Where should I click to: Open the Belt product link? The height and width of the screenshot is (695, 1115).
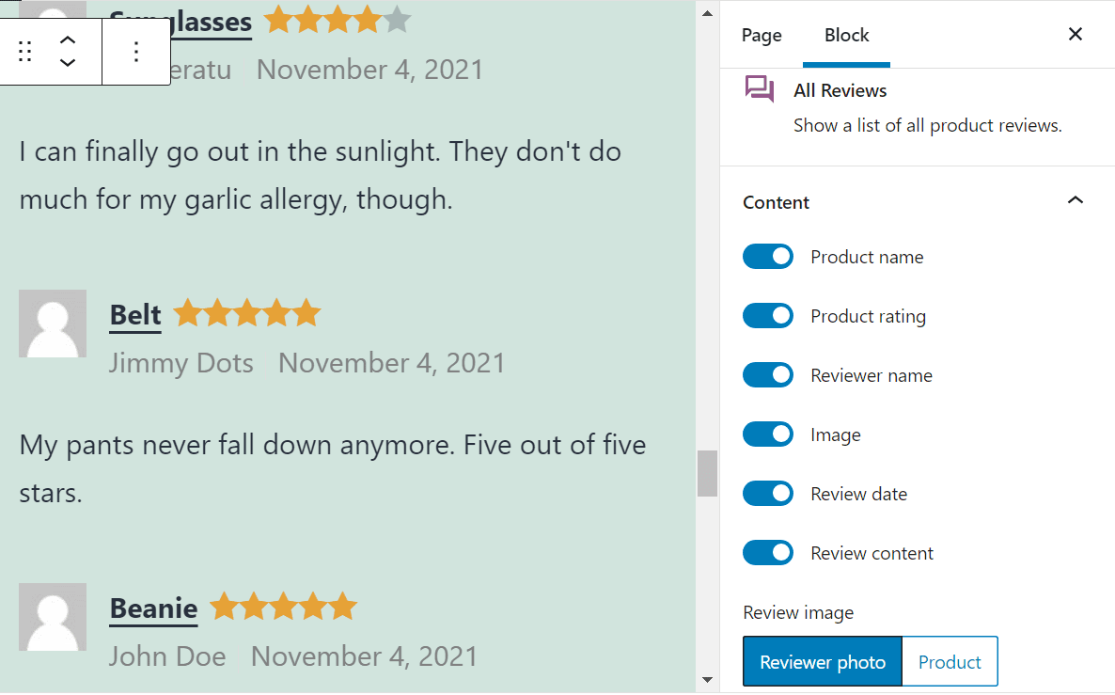tap(135, 314)
